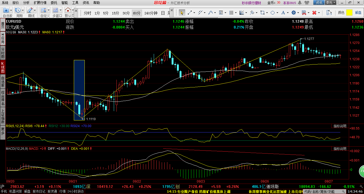
Task: Click the red X delete drawings icon
Action: coord(314,13)
